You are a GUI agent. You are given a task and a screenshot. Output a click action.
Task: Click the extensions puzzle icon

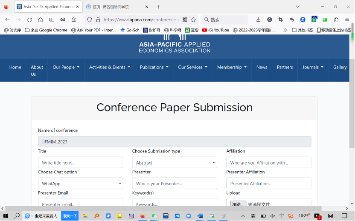pyautogui.click(x=336, y=20)
